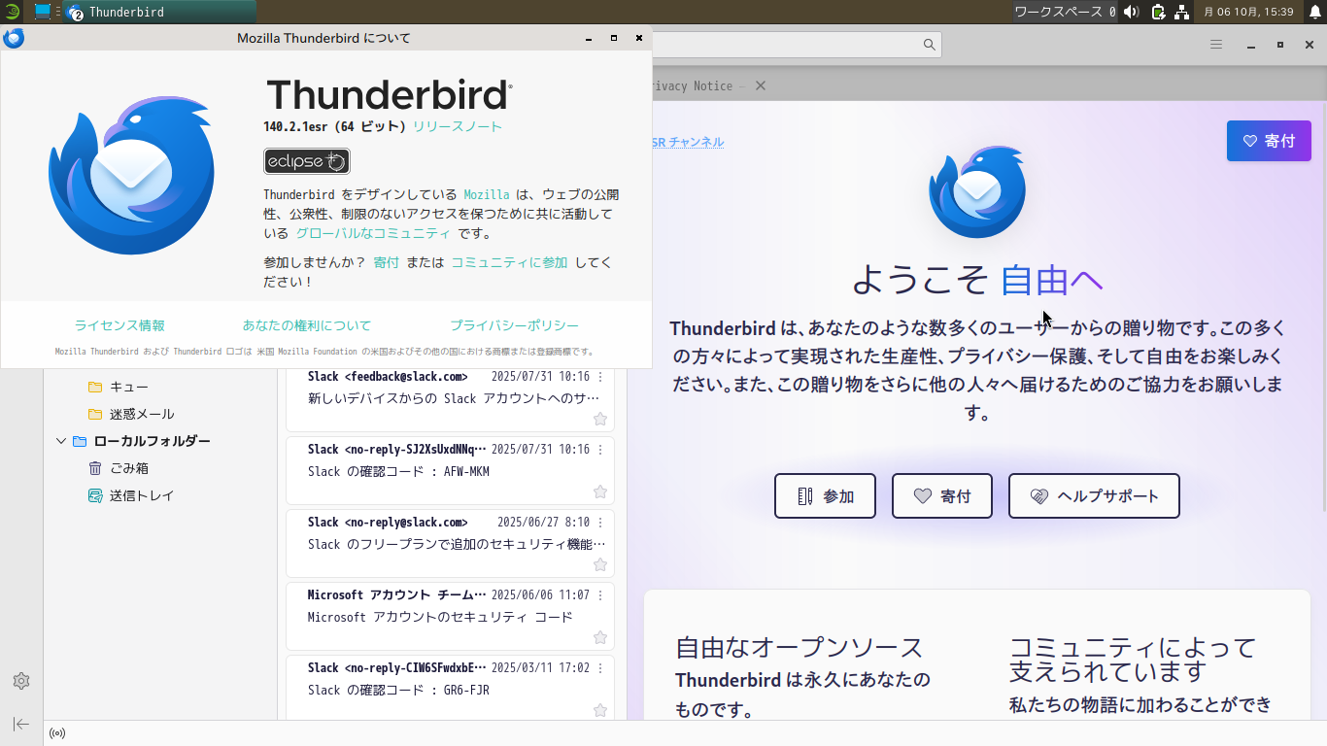Open the コミュニティに参加 link

click(x=509, y=262)
